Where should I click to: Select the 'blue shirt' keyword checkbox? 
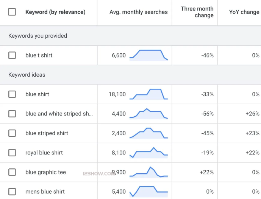pyautogui.click(x=12, y=94)
